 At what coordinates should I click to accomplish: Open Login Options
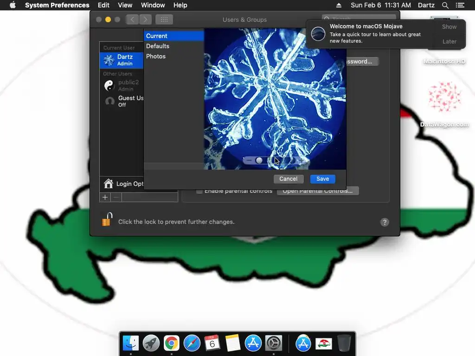pyautogui.click(x=122, y=184)
